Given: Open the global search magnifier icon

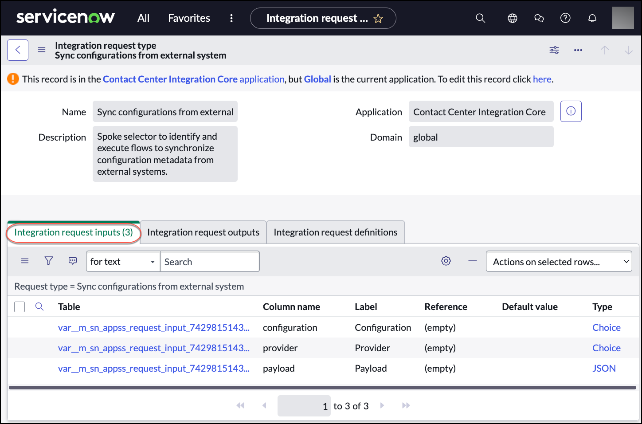Looking at the screenshot, I should pyautogui.click(x=481, y=18).
